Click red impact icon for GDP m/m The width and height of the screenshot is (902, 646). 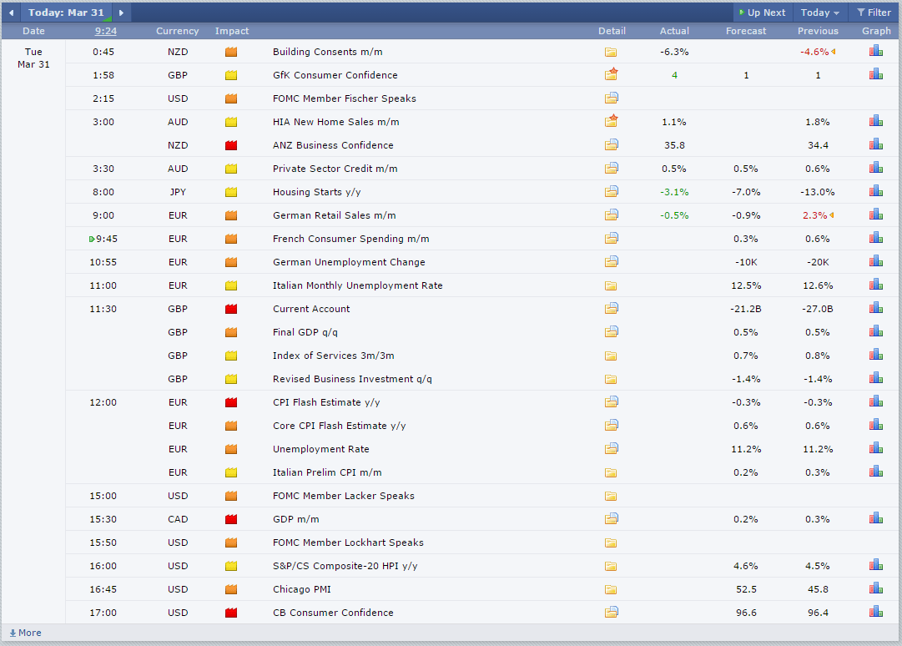click(231, 519)
